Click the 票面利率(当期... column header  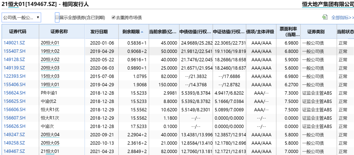click(x=288, y=32)
